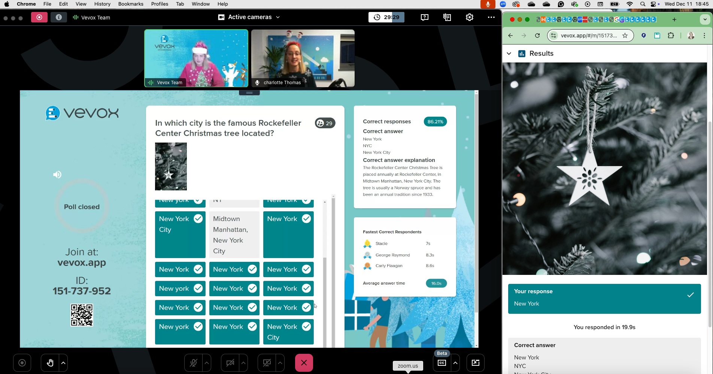
Task: Expand camera options arrow
Action: (243, 363)
